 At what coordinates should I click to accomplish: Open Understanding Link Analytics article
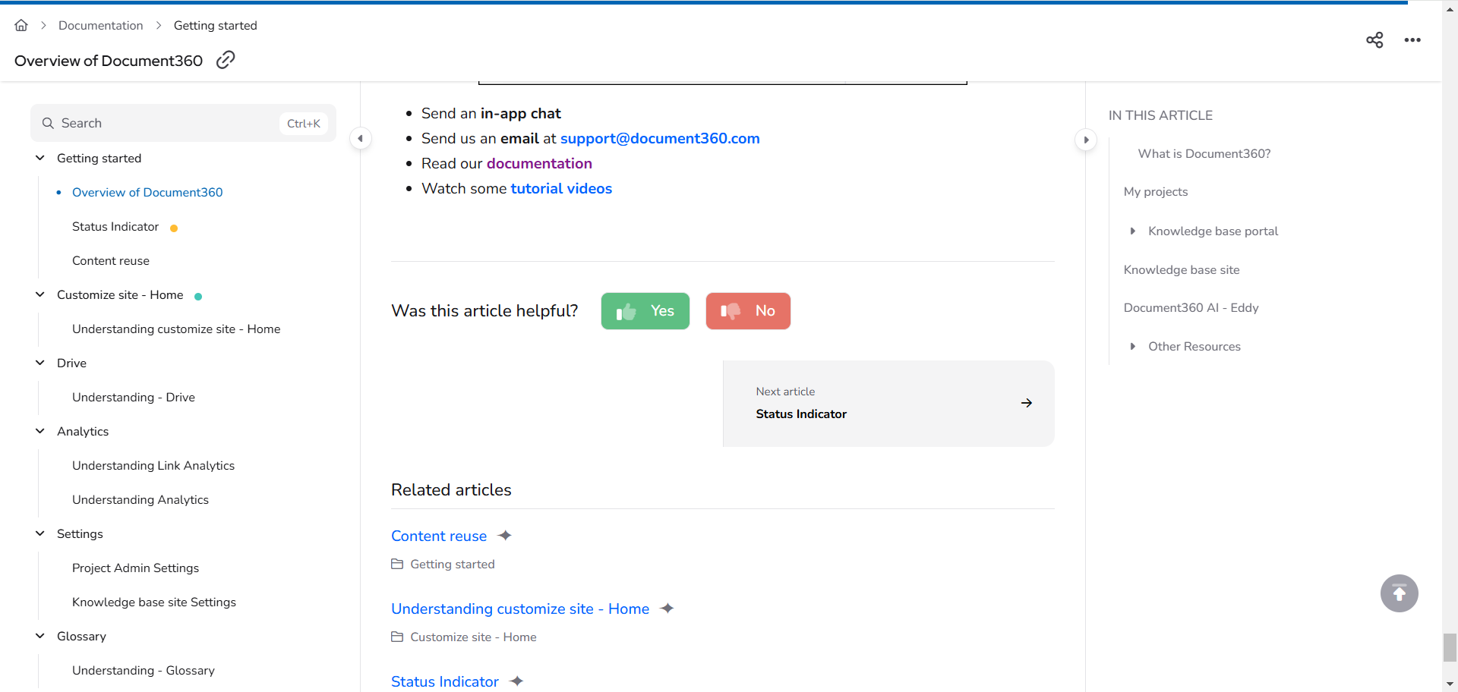[x=153, y=465]
